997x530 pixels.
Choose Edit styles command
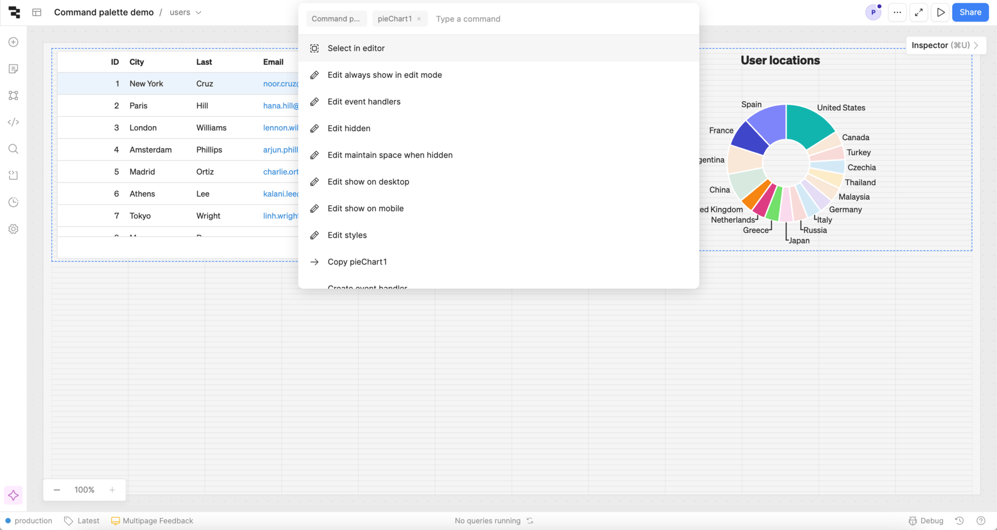click(x=498, y=235)
